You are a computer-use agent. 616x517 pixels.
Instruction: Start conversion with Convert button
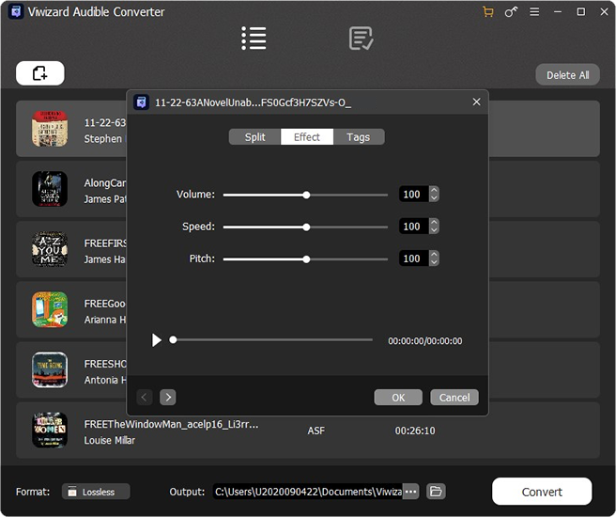click(x=542, y=492)
